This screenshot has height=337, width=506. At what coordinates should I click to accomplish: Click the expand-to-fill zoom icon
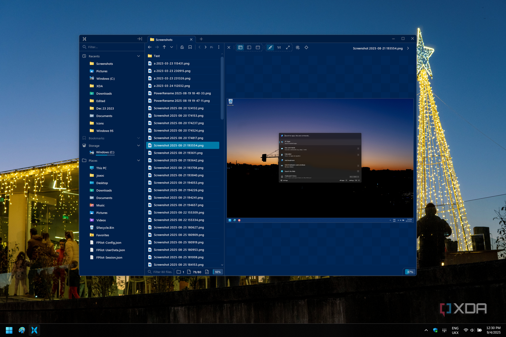[x=288, y=47]
